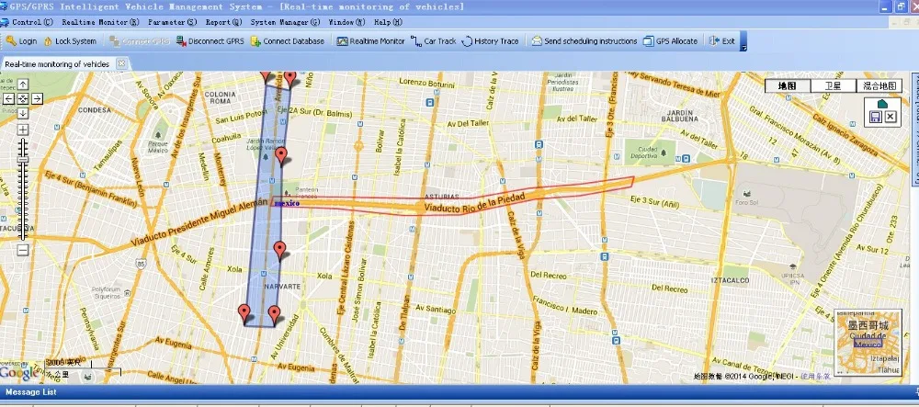Click Send scheduling instructions envelope icon

click(537, 41)
